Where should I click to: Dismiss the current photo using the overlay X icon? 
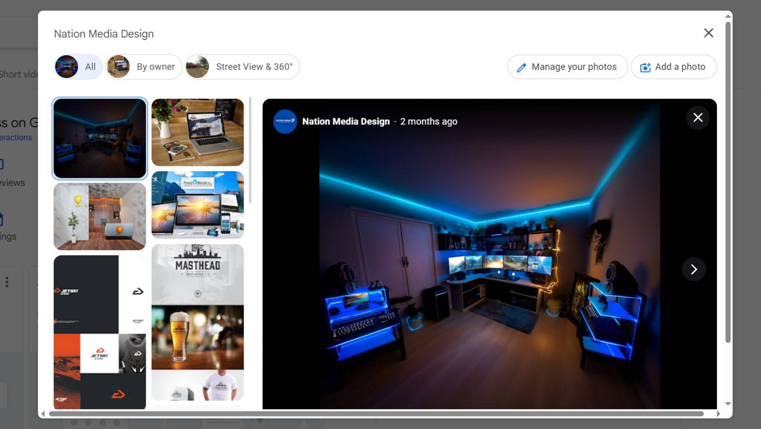698,117
